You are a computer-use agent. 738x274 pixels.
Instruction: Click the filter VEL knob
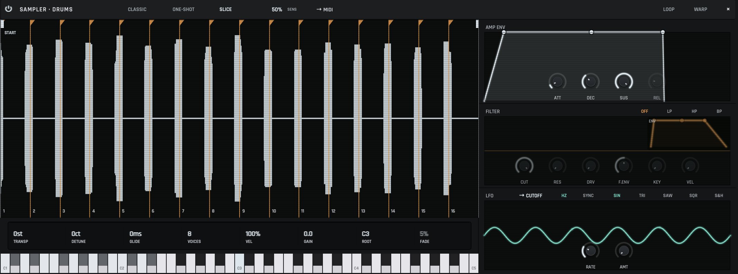pyautogui.click(x=690, y=166)
